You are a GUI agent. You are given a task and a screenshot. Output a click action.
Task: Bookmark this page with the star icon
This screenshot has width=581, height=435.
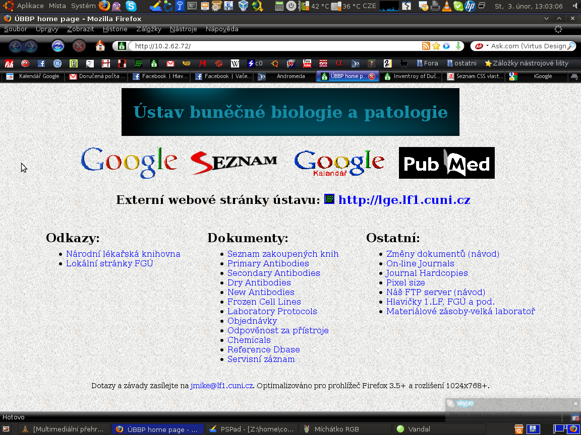pyautogui.click(x=436, y=46)
